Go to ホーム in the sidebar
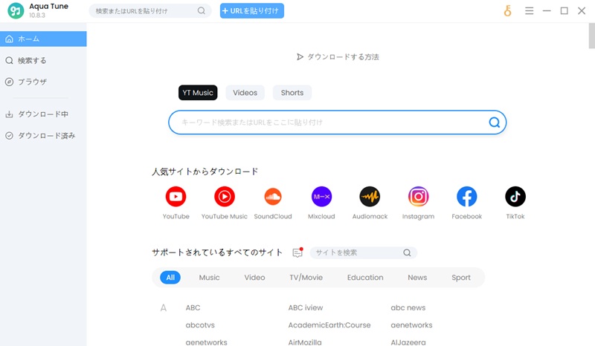 tap(43, 39)
